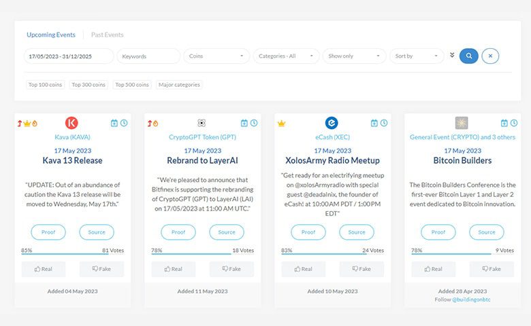Open the CryptoGPT Token (GPT) link

tap(202, 137)
